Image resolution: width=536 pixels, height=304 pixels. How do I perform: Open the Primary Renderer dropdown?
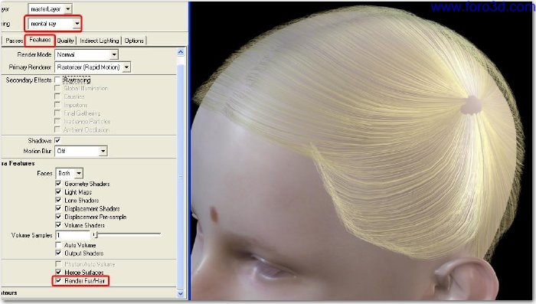coord(93,67)
